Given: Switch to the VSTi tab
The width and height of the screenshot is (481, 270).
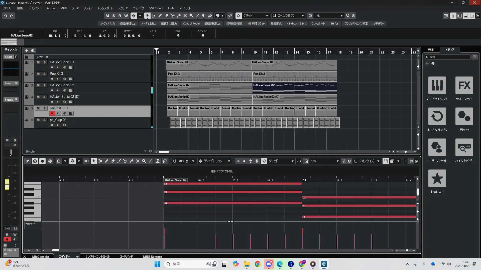Looking at the screenshot, I should click(431, 49).
